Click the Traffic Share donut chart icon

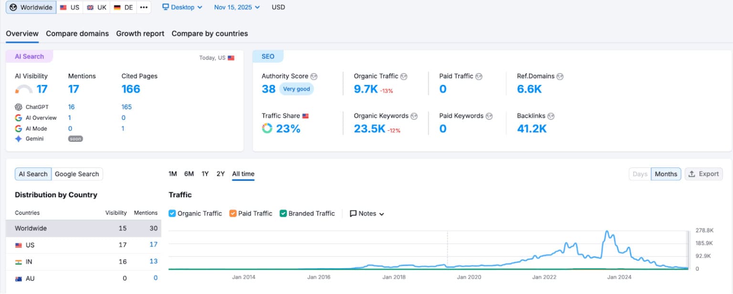267,128
